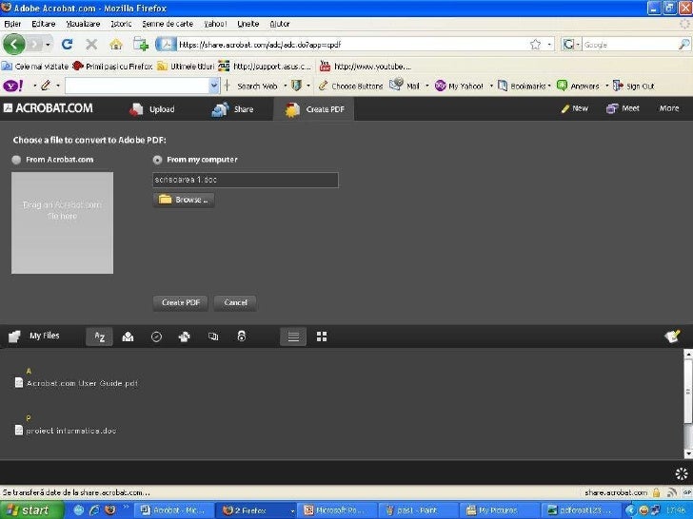693x519 pixels.
Task: Switch to My Pictures taskbar window
Action: 498,510
